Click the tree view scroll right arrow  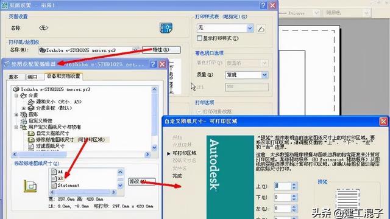coord(147,154)
